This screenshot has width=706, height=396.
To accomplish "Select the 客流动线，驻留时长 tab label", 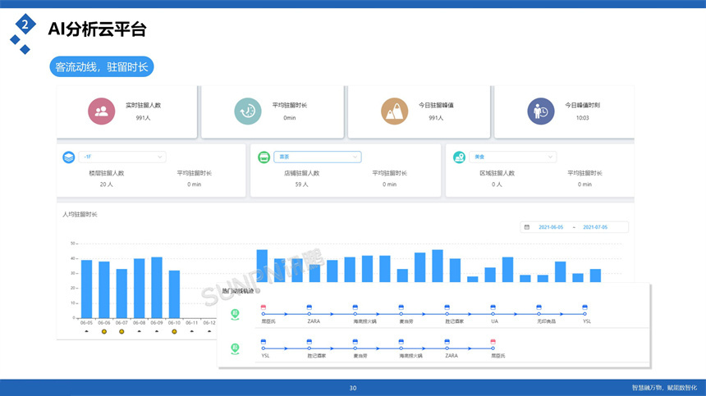I will tap(102, 67).
